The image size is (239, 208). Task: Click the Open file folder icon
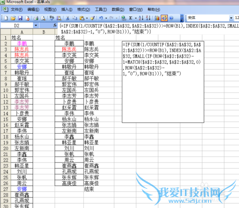(13, 18)
